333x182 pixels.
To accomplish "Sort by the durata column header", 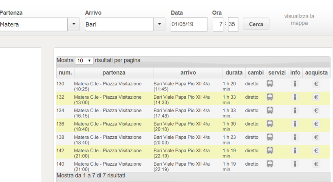I will 234,73.
